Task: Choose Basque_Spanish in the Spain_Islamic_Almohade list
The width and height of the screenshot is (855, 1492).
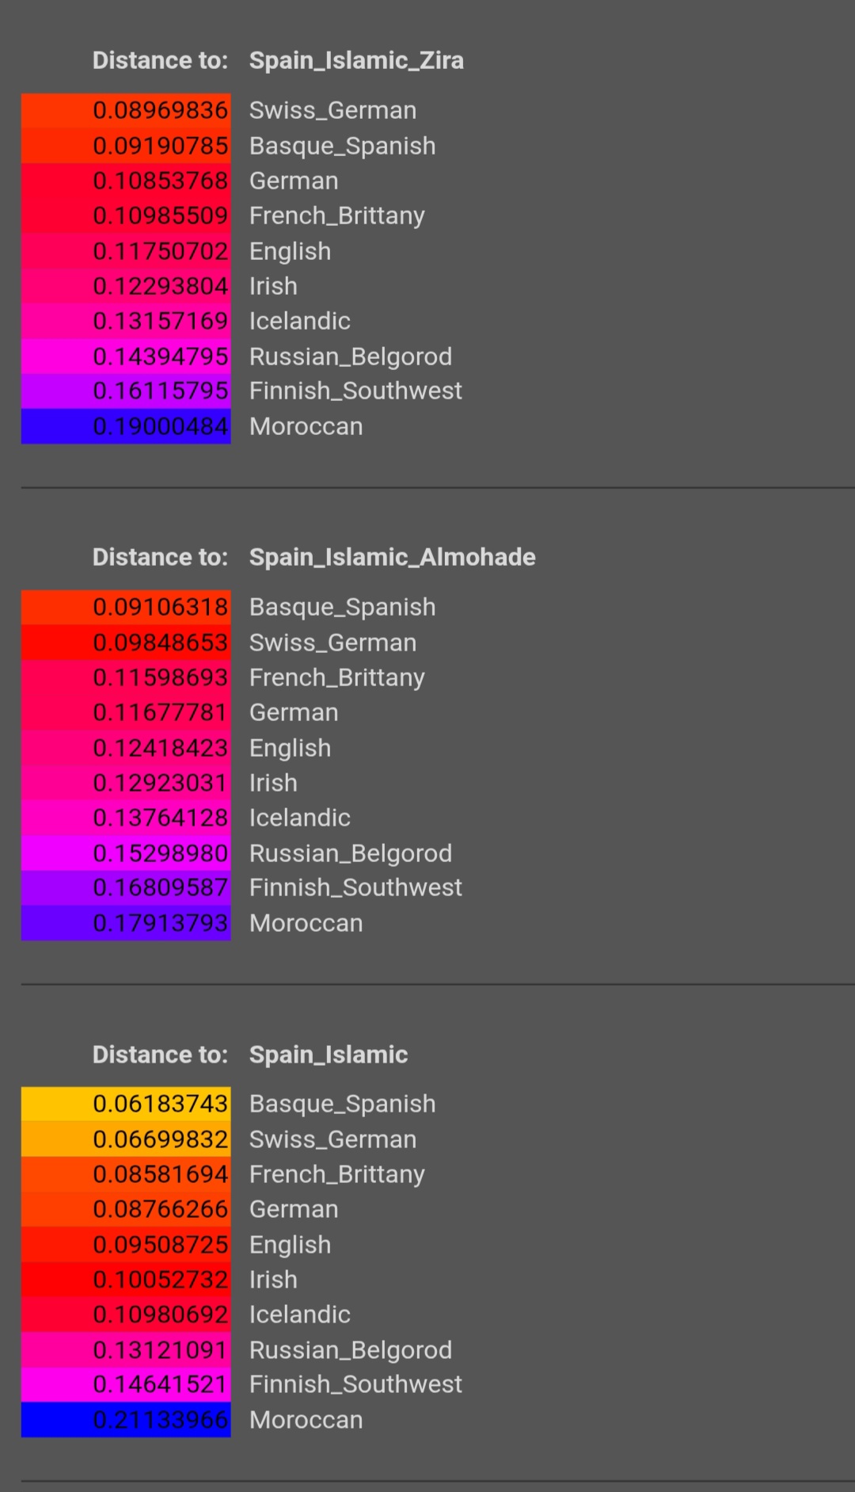Action: (x=342, y=607)
